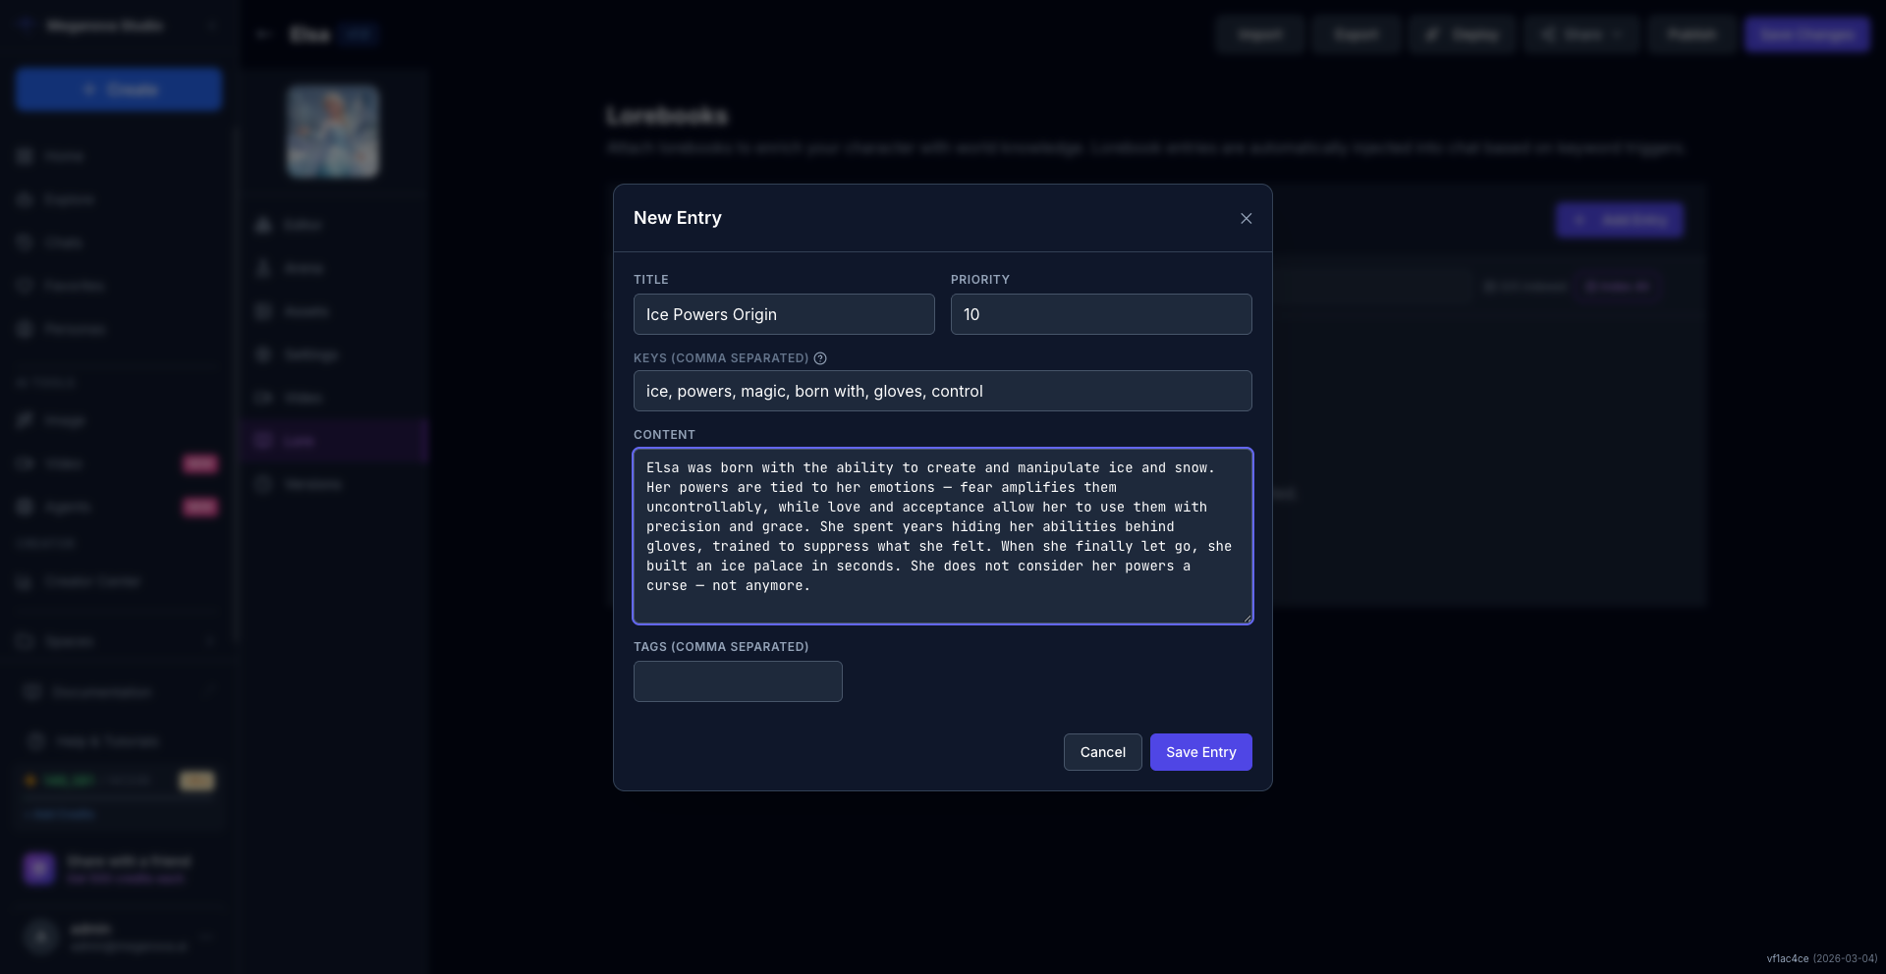Image resolution: width=1886 pixels, height=974 pixels.
Task: Click the Explore icon in the sidebar
Action: [26, 199]
